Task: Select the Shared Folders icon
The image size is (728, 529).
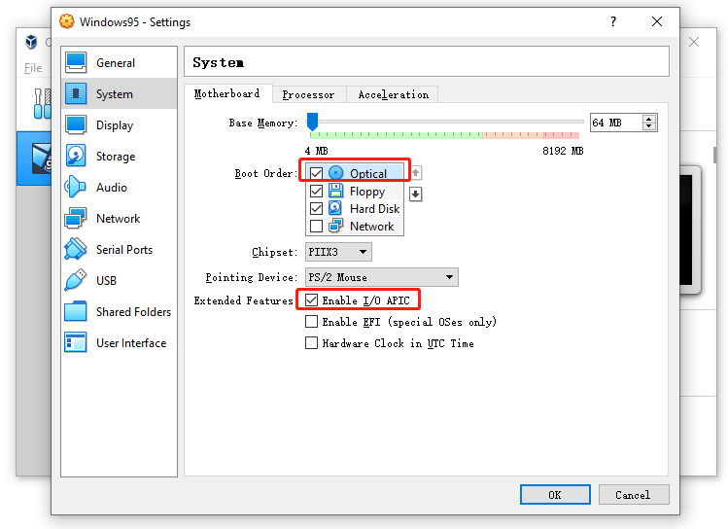Action: click(x=76, y=311)
